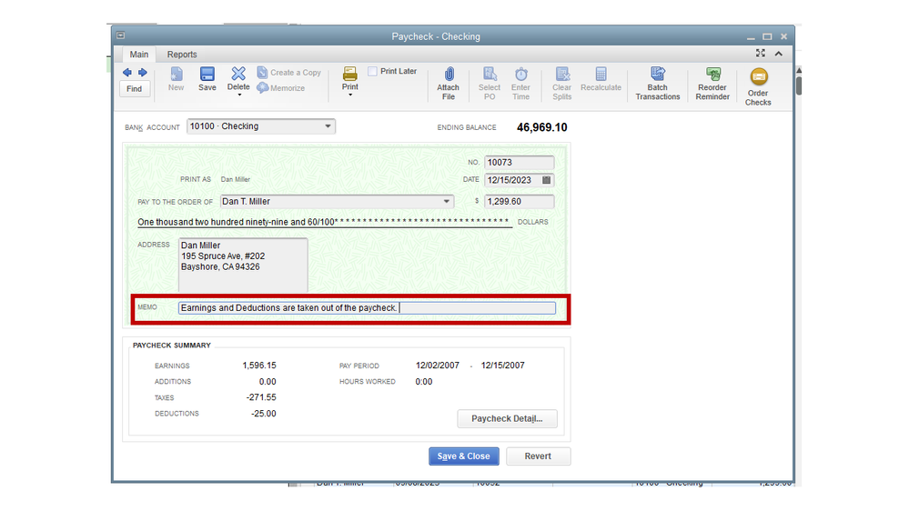Image resolution: width=909 pixels, height=511 pixels.
Task: Click the New icon in toolbar
Action: pyautogui.click(x=177, y=75)
